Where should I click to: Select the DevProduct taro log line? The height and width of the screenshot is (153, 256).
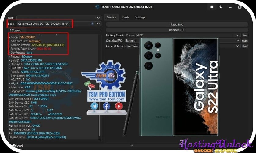(x=20, y=53)
